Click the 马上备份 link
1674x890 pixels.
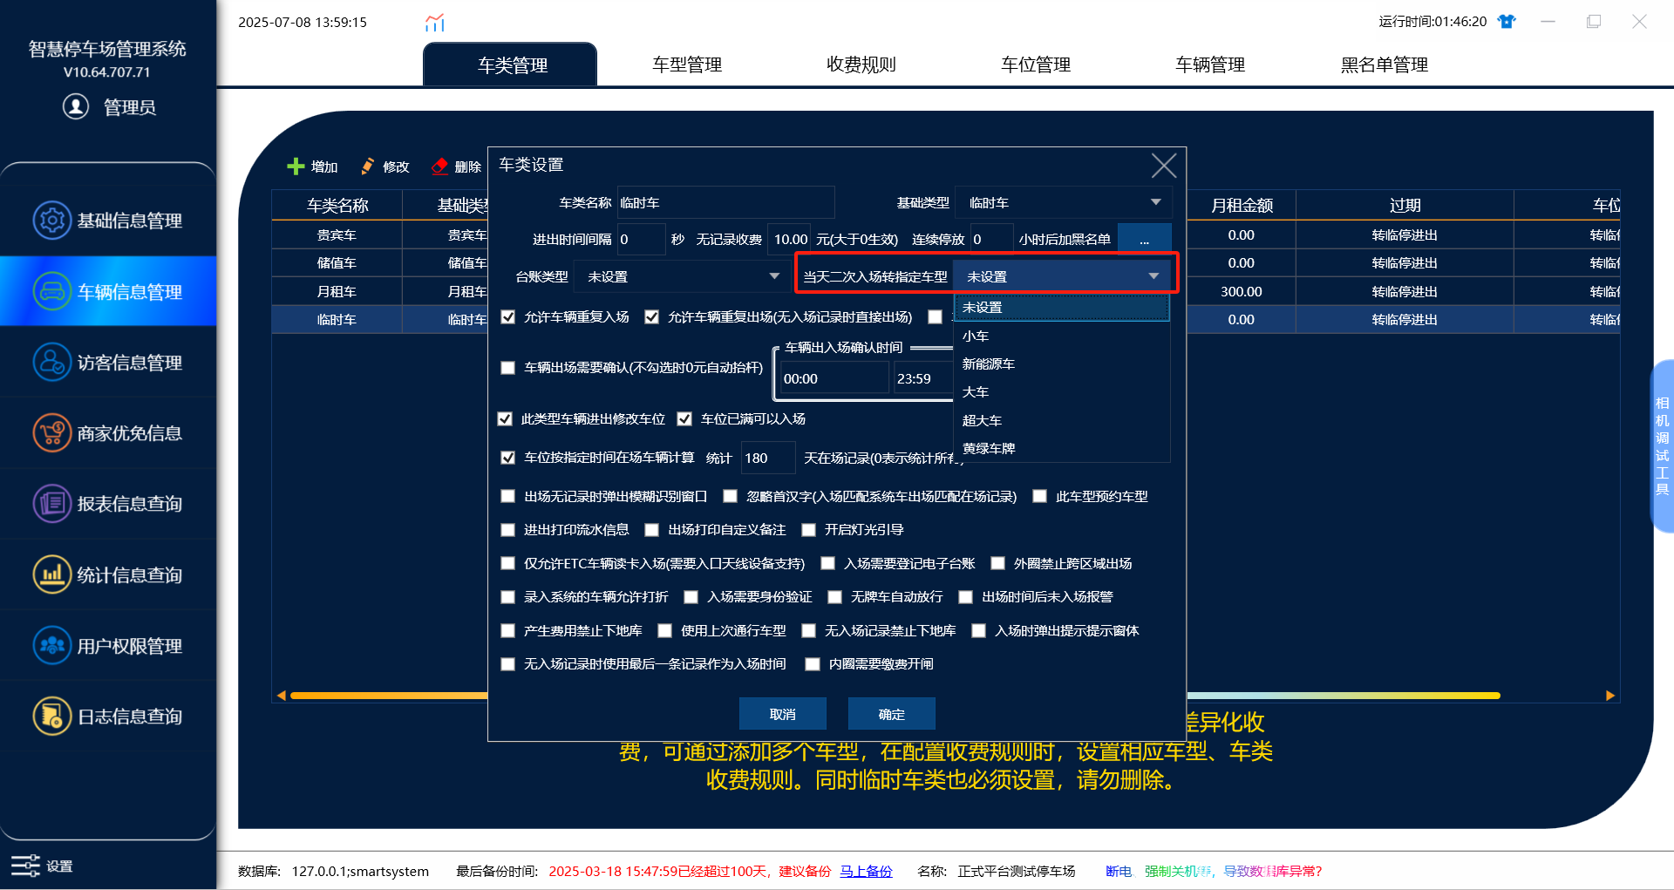click(866, 871)
